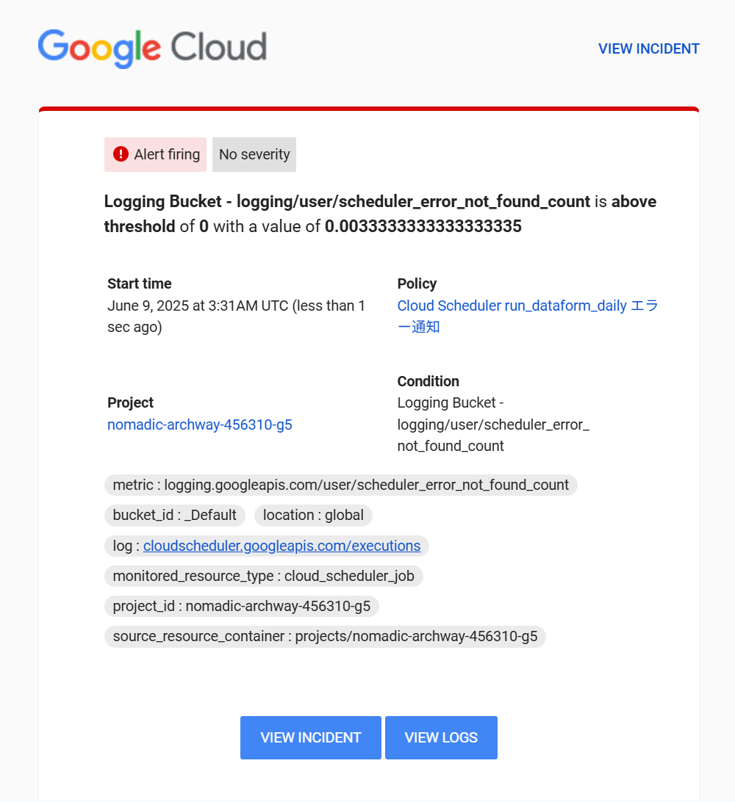This screenshot has height=802, width=735.
Task: Open the Cloud Scheduler run_dataform_daily policy link
Action: point(528,316)
